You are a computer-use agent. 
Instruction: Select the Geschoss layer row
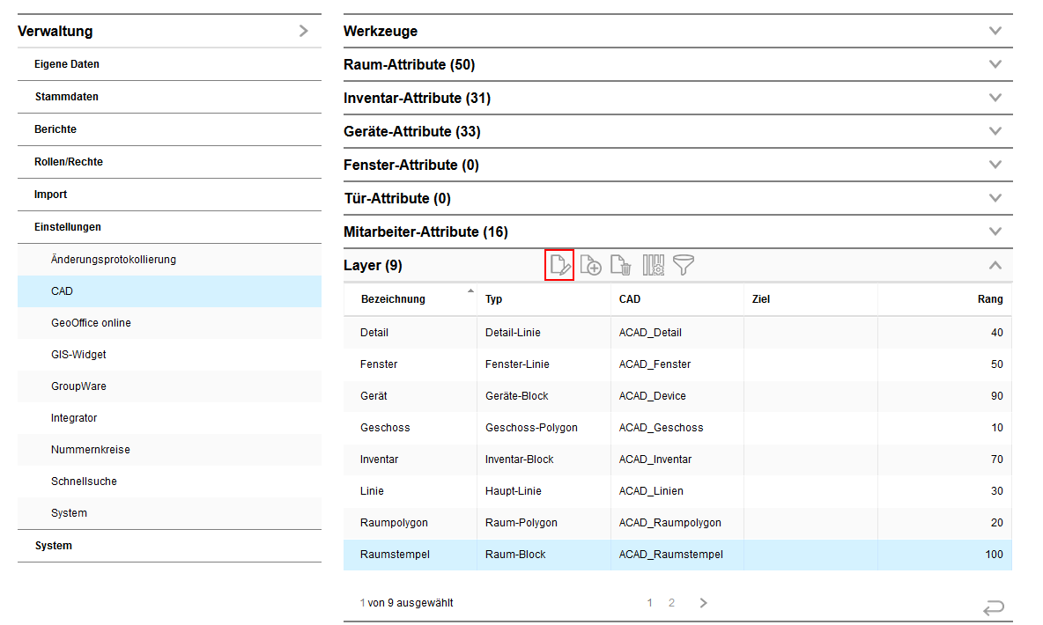click(385, 428)
